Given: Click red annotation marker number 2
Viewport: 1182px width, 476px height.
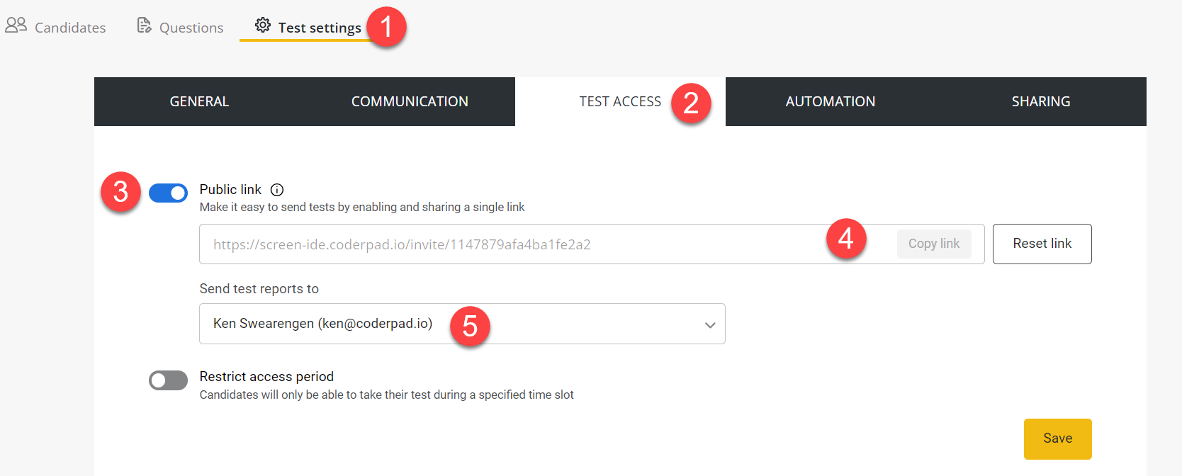Looking at the screenshot, I should [x=691, y=103].
